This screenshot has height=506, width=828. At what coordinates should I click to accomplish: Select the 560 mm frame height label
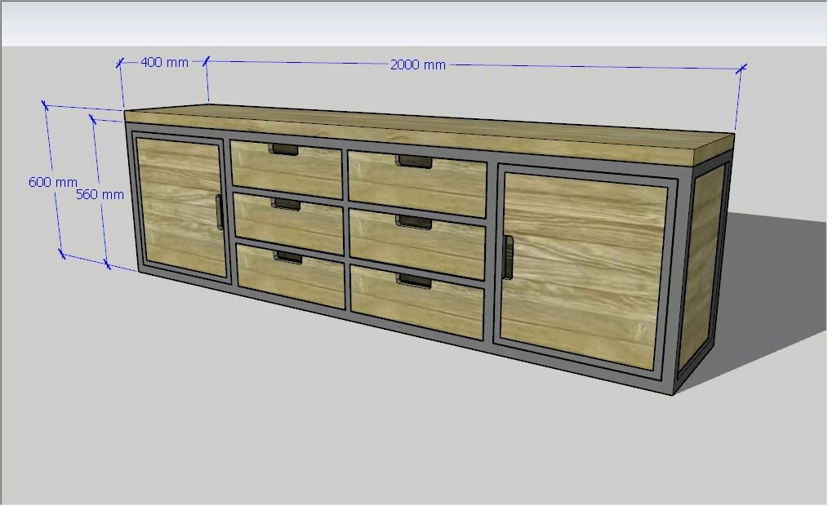100,195
